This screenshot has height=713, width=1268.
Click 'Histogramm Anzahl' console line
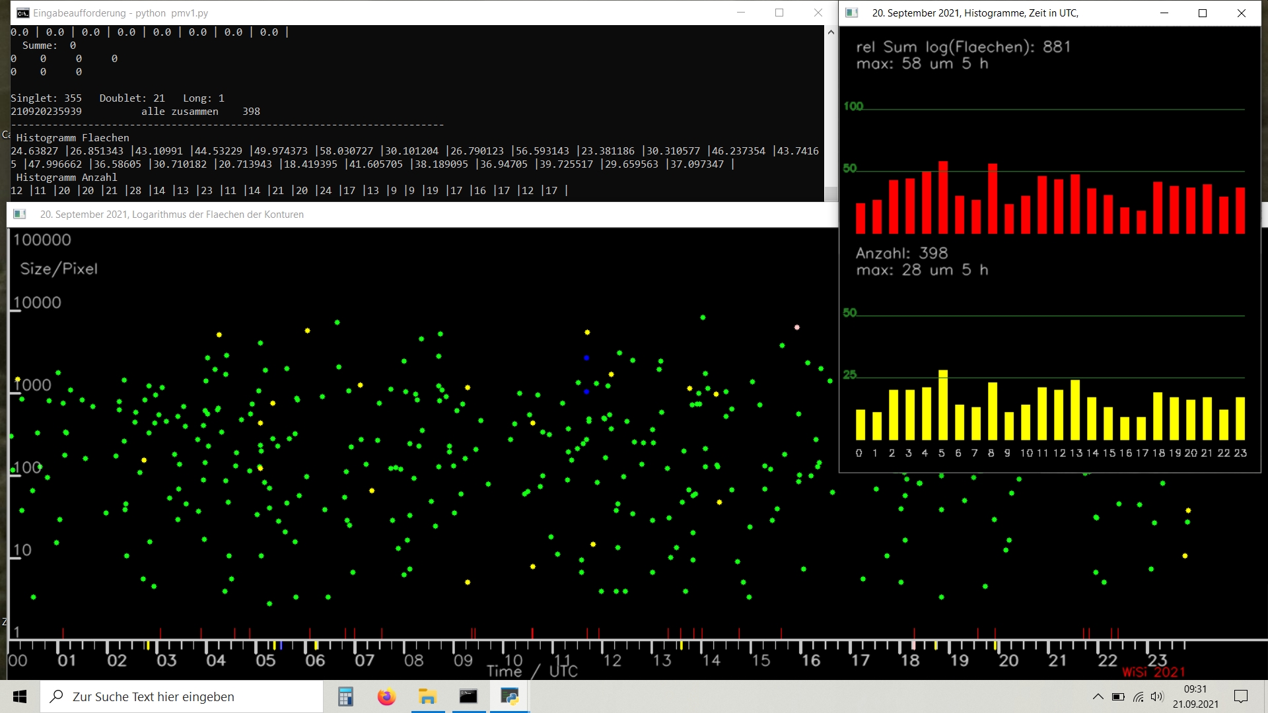coord(67,178)
